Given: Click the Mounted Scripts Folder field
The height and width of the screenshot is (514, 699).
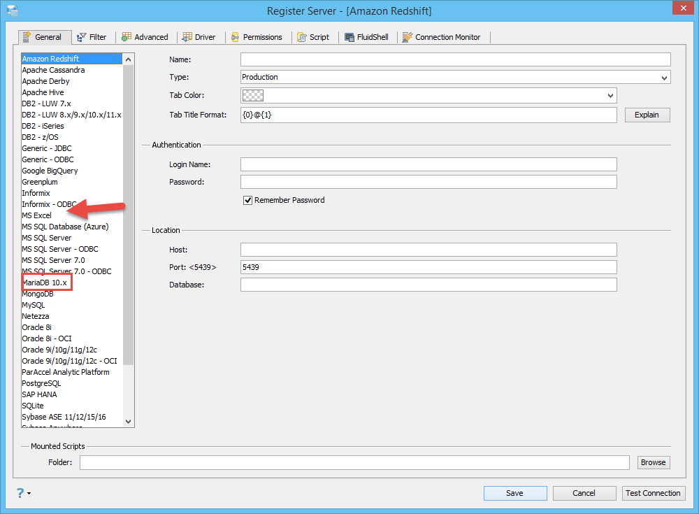Looking at the screenshot, I should coord(355,463).
